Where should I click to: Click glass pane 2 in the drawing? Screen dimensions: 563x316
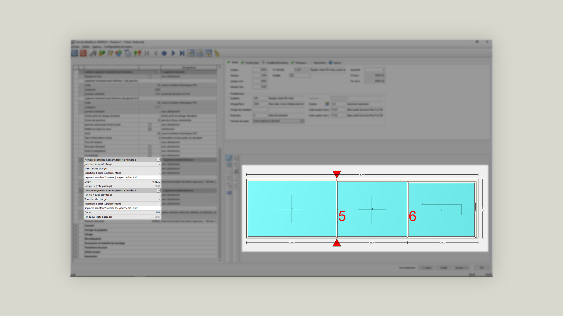(x=372, y=209)
